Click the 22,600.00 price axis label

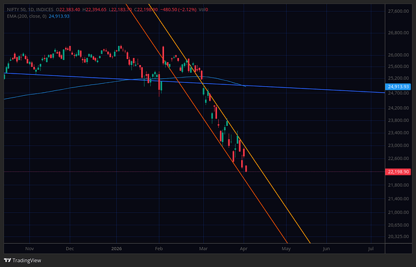click(399, 159)
